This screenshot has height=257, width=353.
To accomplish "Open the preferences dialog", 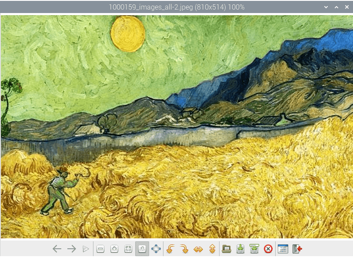I will click(283, 249).
